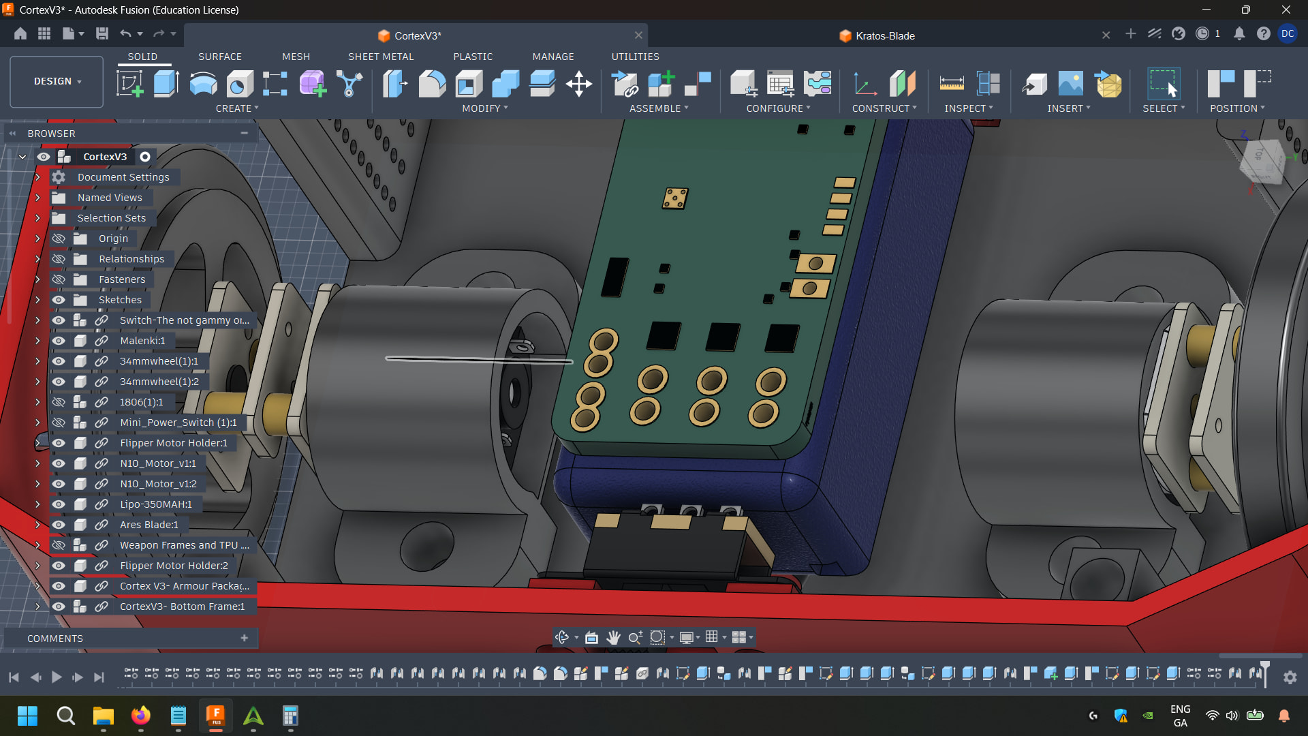Switch to the SURFACE tab
This screenshot has height=736, width=1308.
(x=219, y=57)
